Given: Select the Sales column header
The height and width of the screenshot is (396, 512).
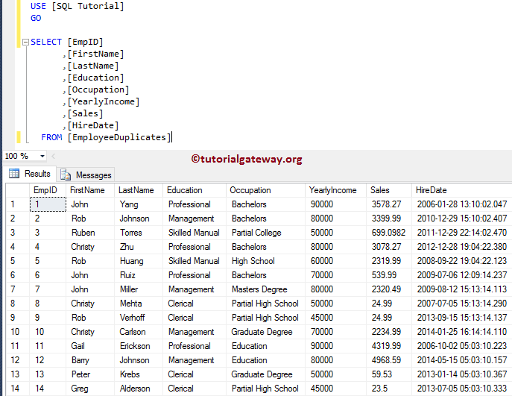Looking at the screenshot, I should 389,190.
